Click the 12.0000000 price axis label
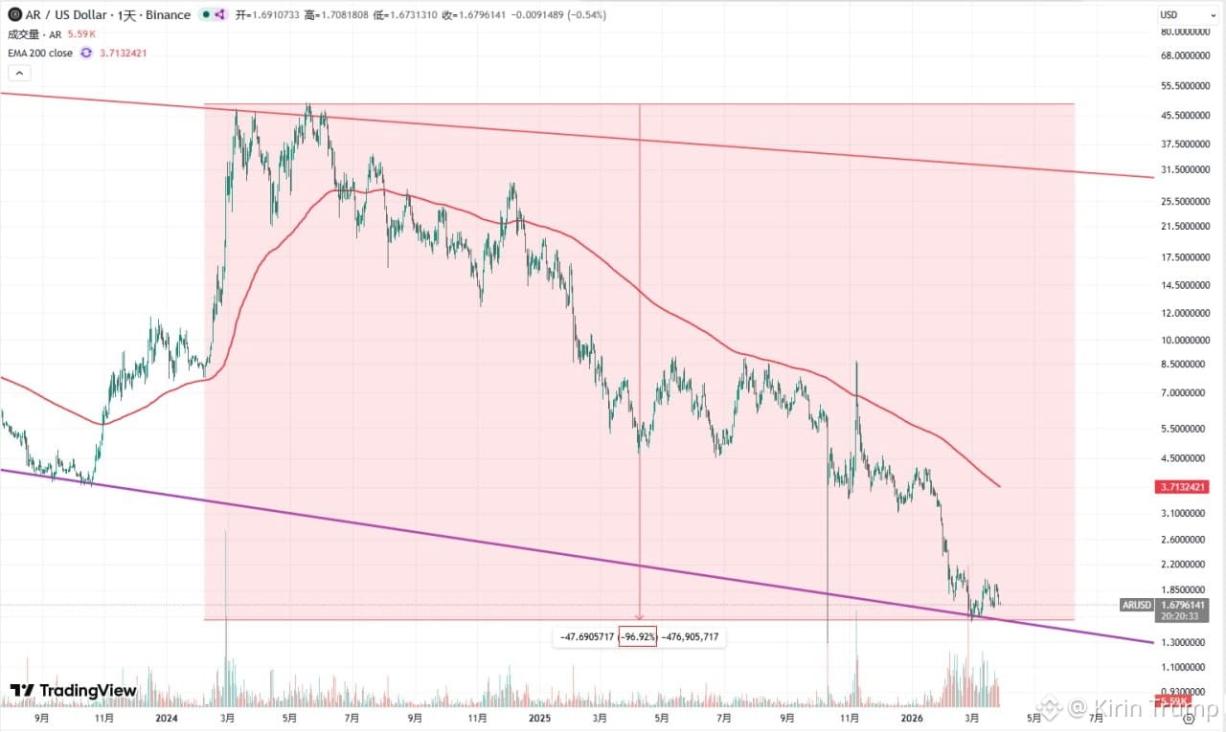 (x=1187, y=314)
